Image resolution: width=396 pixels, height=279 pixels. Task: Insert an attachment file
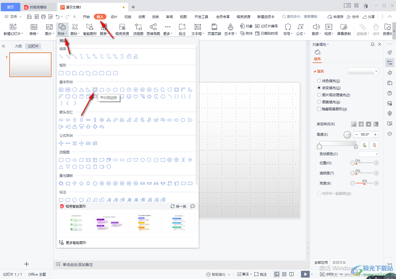coord(246,33)
